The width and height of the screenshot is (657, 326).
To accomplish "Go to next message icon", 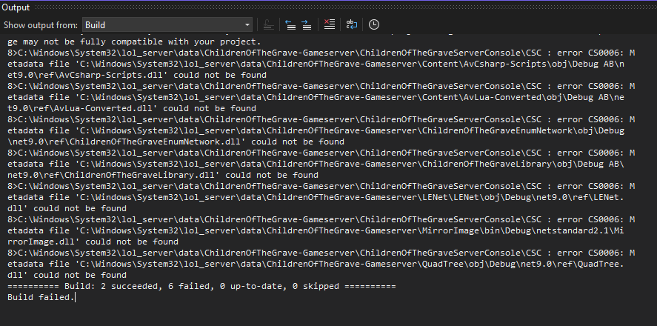I will point(307,24).
